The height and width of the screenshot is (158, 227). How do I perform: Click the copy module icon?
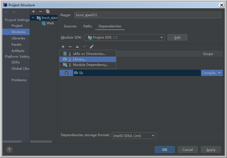(48, 11)
